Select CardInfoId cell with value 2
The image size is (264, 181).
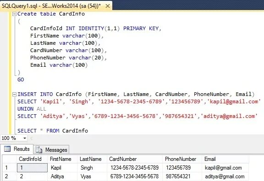[x=32, y=176]
